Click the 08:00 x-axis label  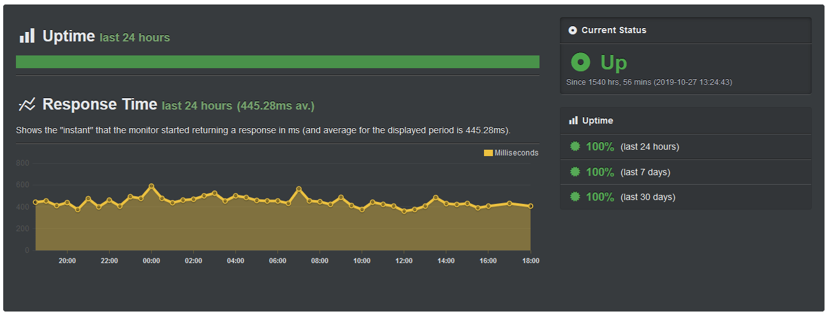click(x=319, y=261)
